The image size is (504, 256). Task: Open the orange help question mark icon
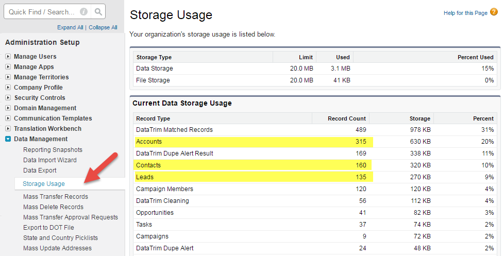point(494,12)
